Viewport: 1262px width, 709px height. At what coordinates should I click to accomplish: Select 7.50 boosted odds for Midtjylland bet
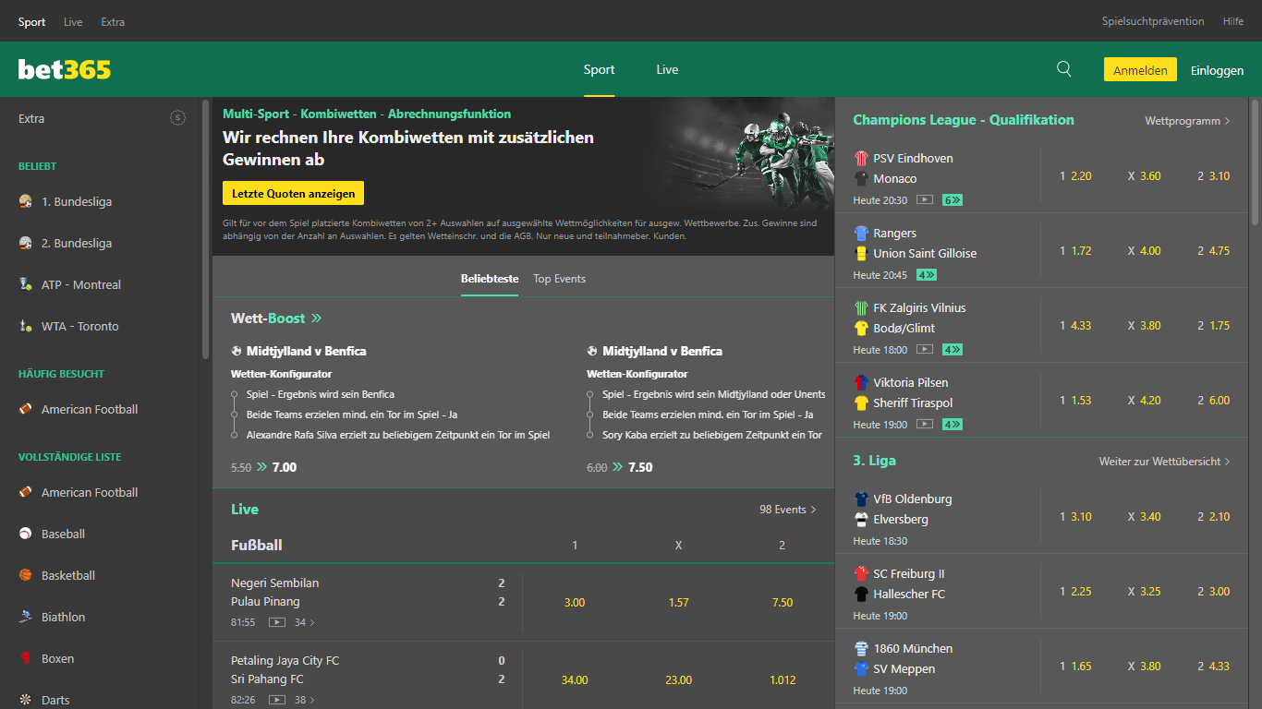click(640, 467)
